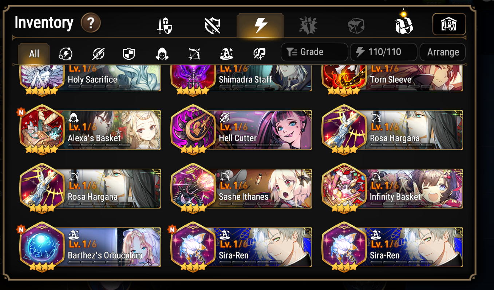Filter artifacts by crossed bow ranger icon

[194, 54]
